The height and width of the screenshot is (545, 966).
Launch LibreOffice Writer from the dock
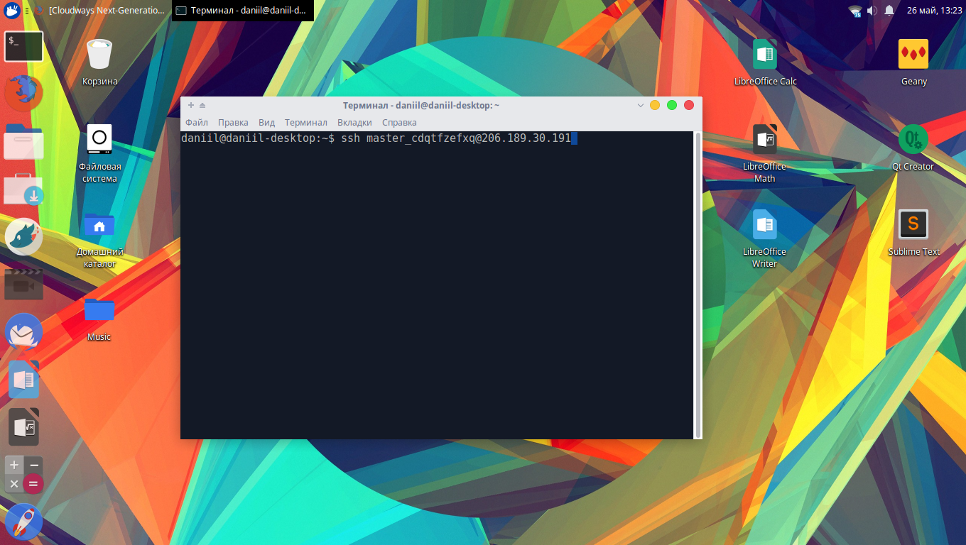tap(23, 380)
